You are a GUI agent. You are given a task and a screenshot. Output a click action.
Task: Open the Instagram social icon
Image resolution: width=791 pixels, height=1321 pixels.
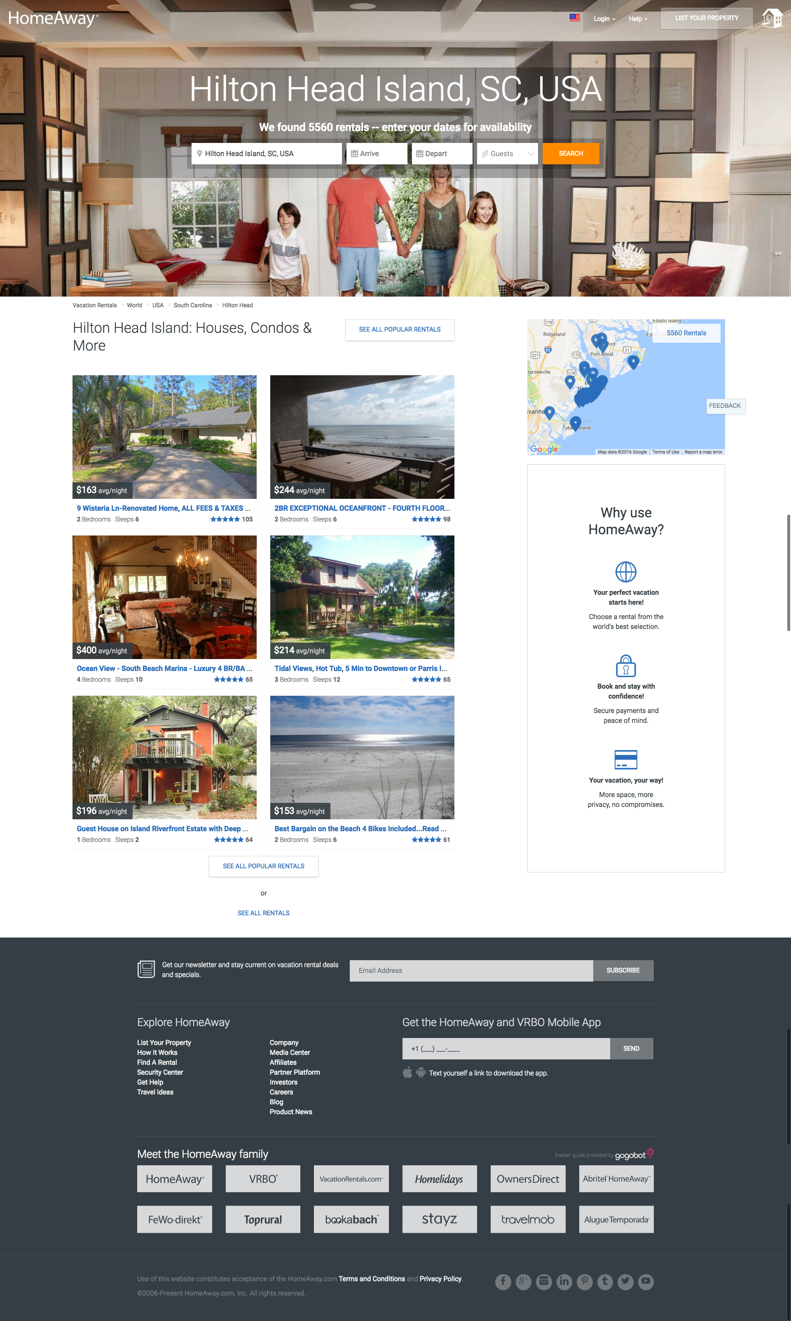click(x=544, y=1281)
